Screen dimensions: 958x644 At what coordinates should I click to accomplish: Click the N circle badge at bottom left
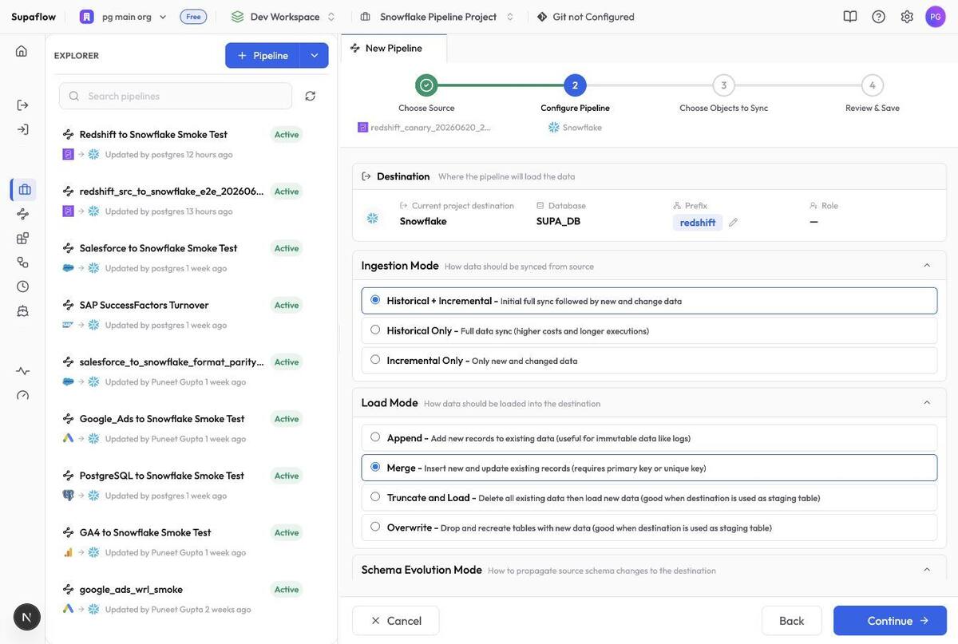click(26, 617)
